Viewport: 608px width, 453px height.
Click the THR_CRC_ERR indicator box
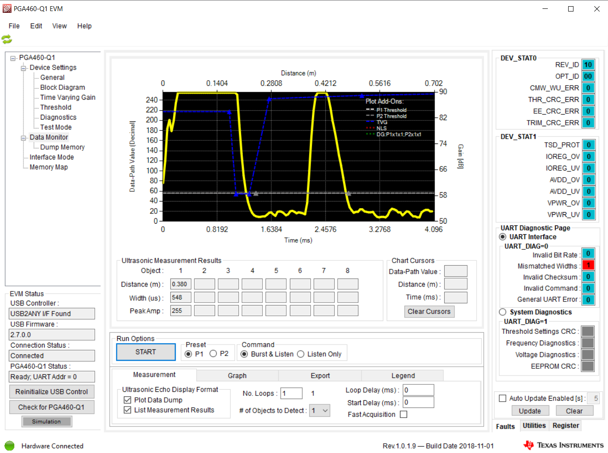pyautogui.click(x=588, y=100)
